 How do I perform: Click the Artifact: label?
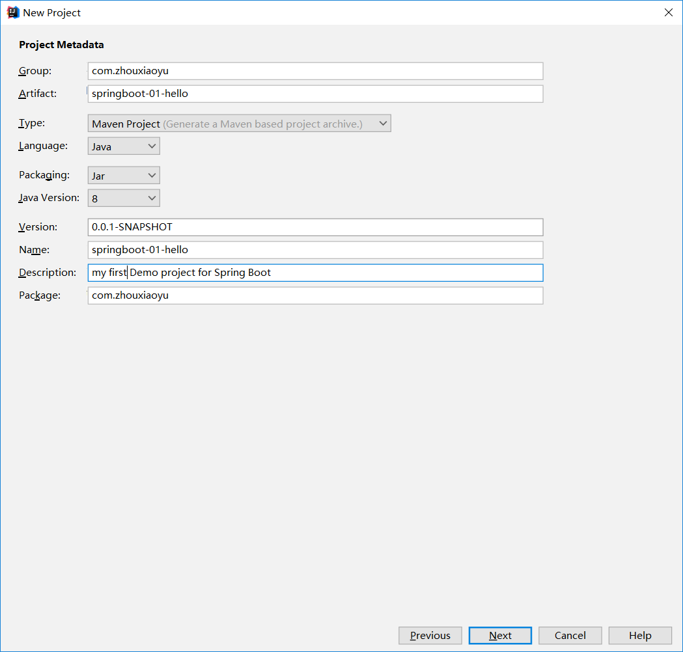pyautogui.click(x=38, y=94)
